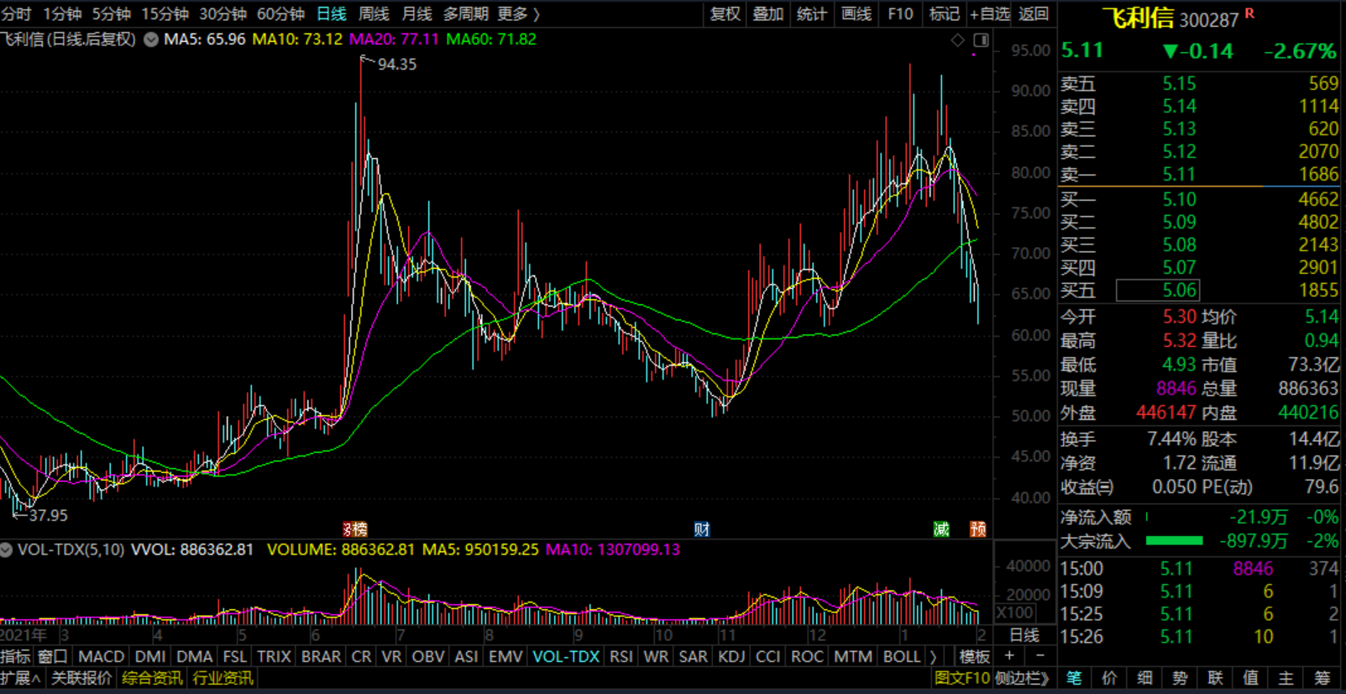Open the 关联报价 related quotes tab

(81, 678)
